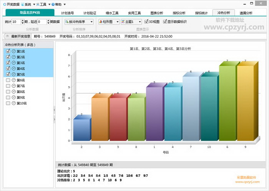
Task: Toggle the 3D视图 checkbox
Action: [x=146, y=21]
